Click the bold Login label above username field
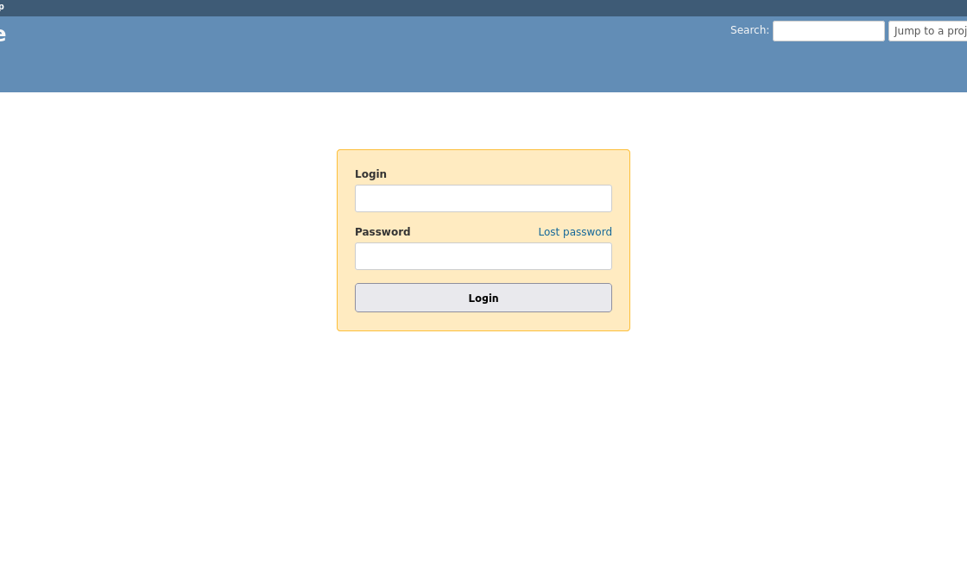 (x=370, y=174)
